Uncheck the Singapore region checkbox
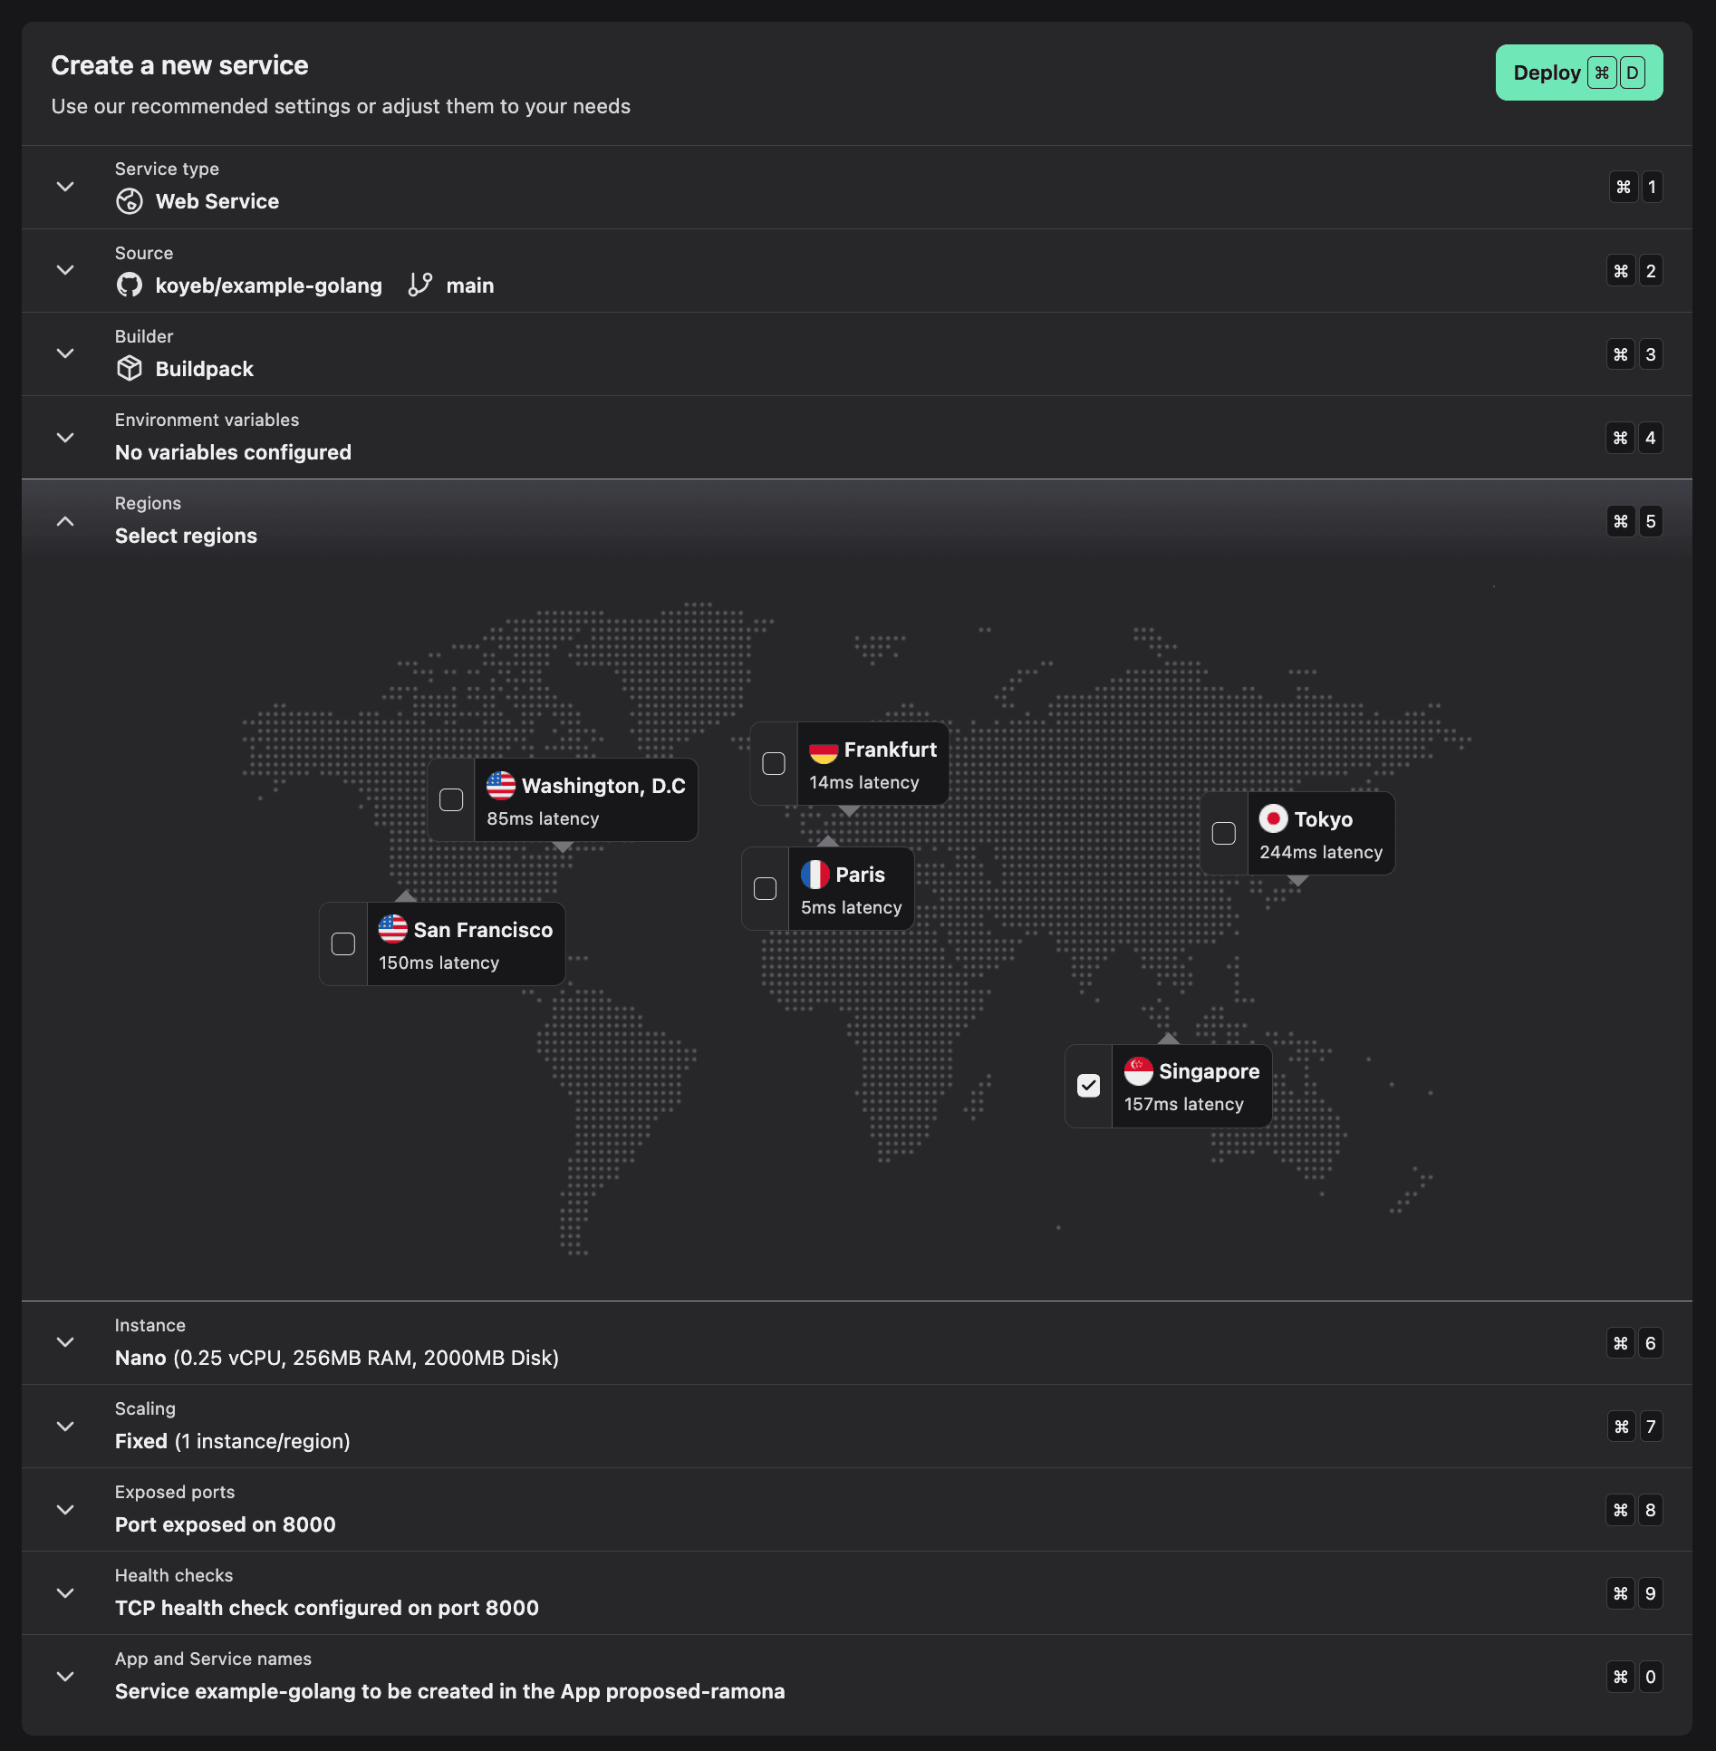 tap(1088, 1086)
